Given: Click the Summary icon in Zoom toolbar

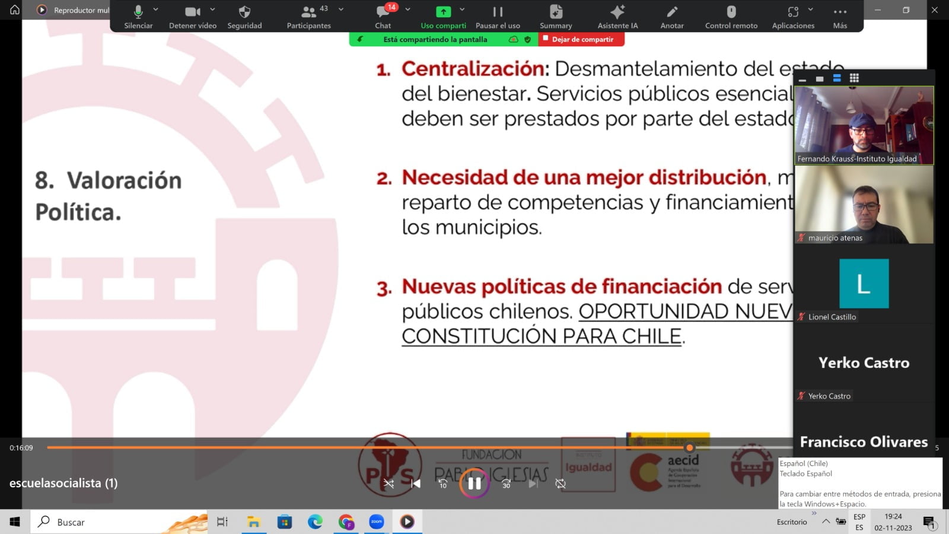Looking at the screenshot, I should click(x=556, y=17).
